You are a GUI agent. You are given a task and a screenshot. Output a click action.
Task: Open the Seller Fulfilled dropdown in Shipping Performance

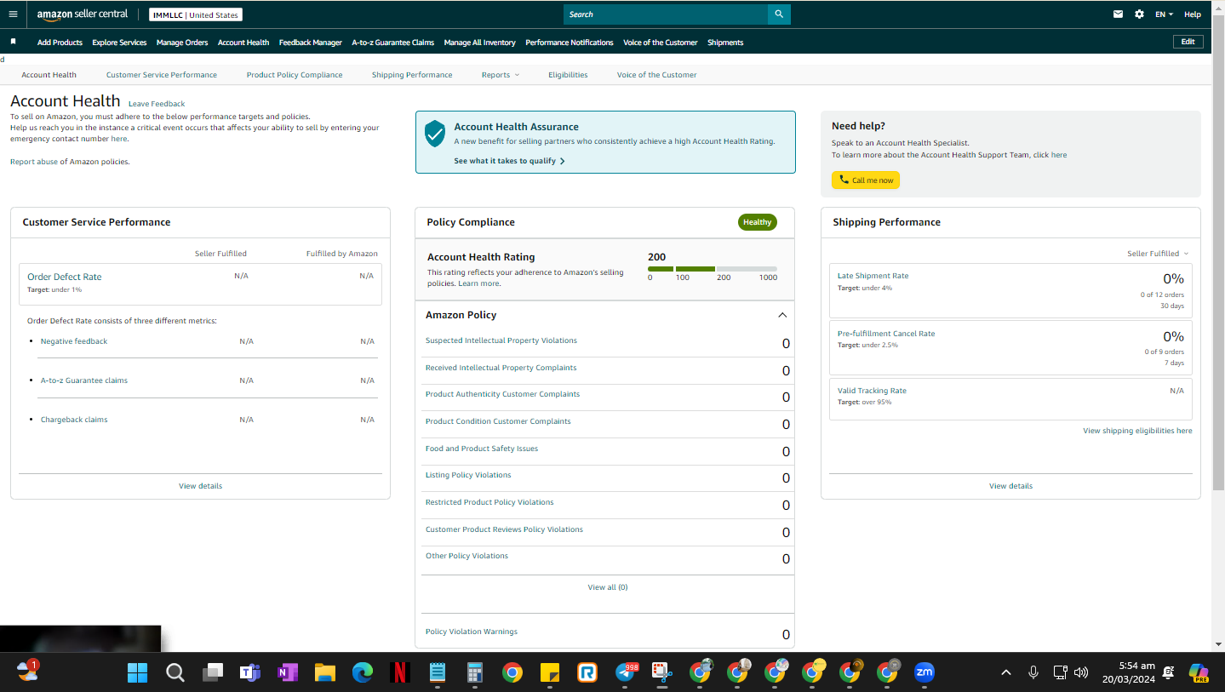pyautogui.click(x=1158, y=254)
